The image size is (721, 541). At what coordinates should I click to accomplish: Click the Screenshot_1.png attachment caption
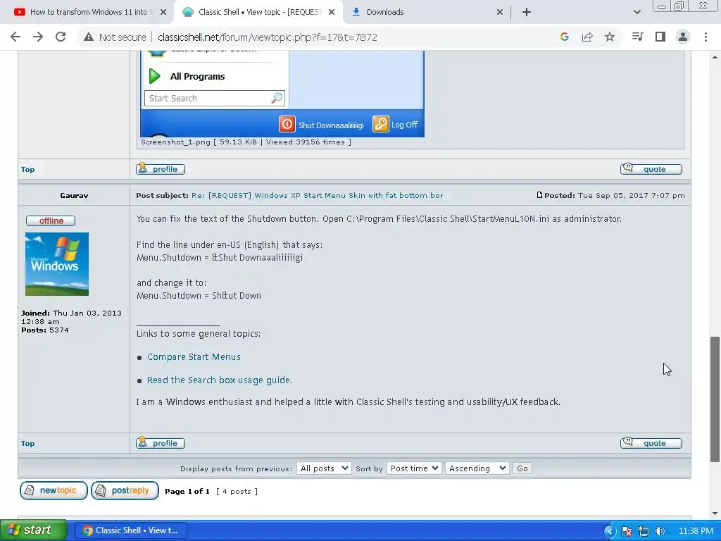[x=246, y=142]
